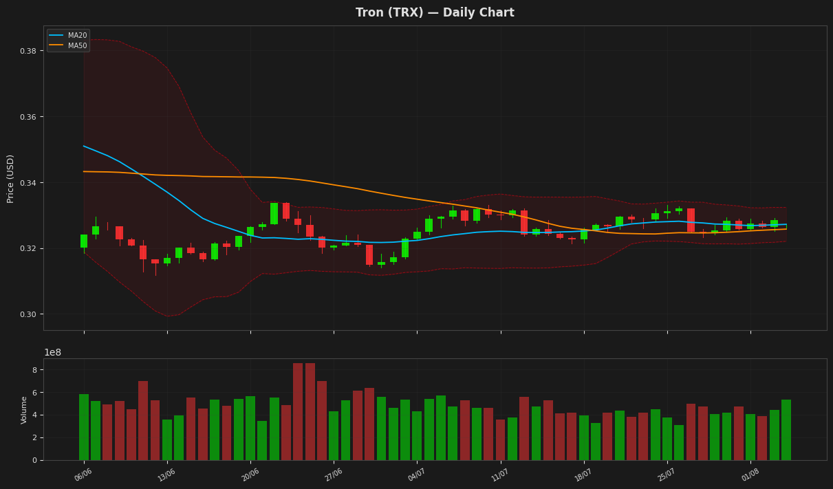Screen dimensions: 833x489
Task: Click the 0.30 price tick label
Action: 28,314
